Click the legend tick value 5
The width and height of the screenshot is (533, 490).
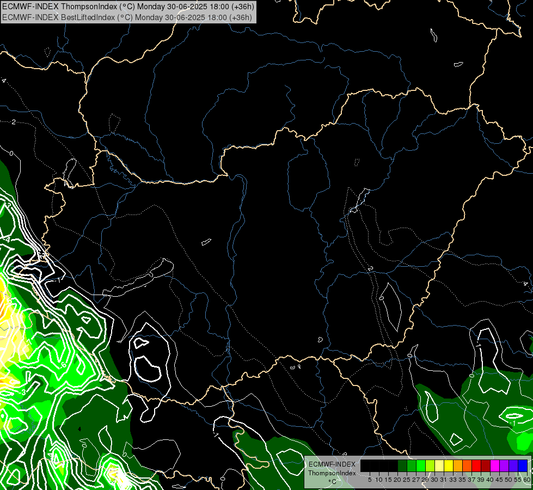pyautogui.click(x=370, y=480)
